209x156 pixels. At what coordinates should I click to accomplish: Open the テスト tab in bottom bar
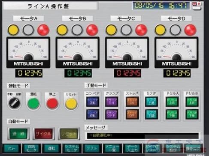(92, 149)
